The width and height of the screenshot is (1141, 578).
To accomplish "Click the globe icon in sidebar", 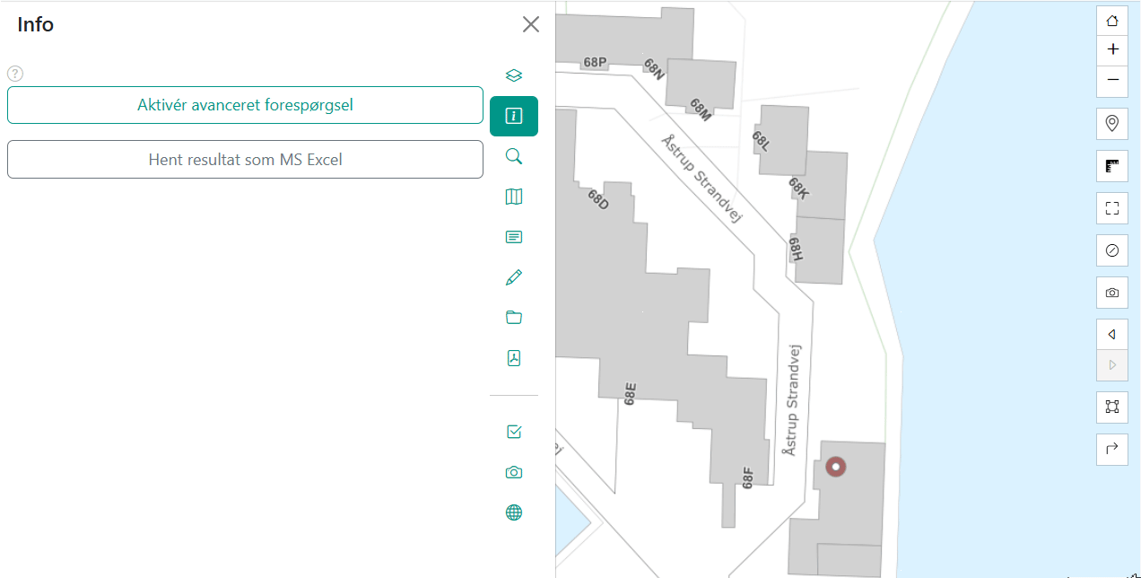I will click(x=513, y=512).
